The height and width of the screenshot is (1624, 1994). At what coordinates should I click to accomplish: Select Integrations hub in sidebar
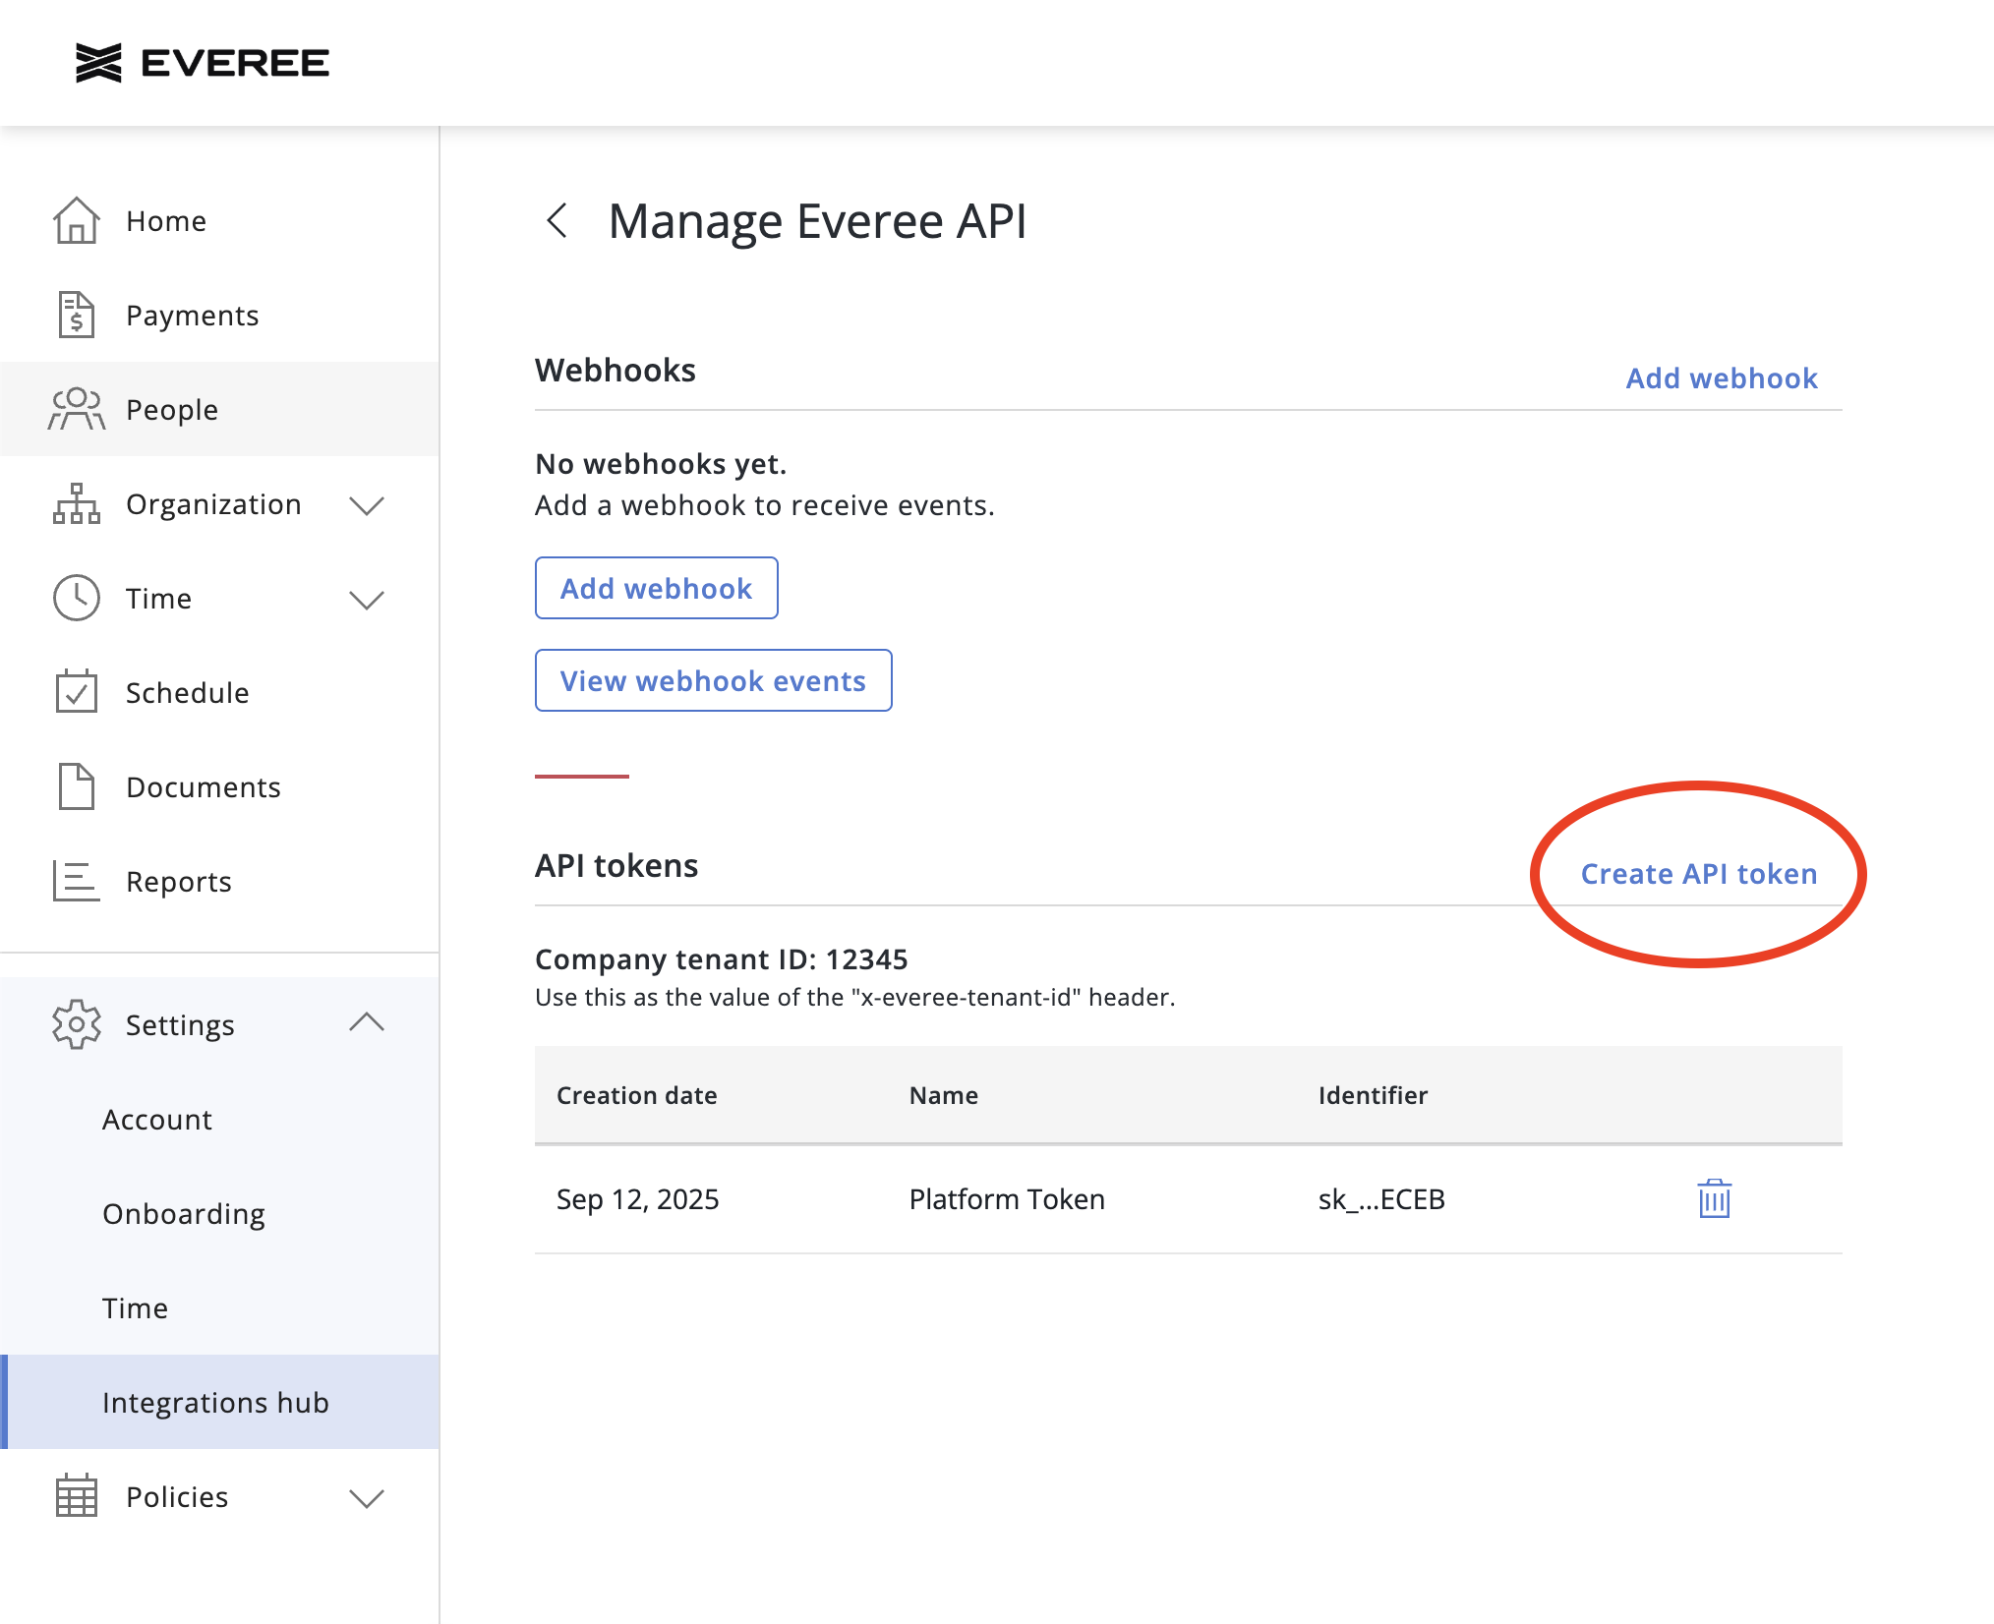215,1402
